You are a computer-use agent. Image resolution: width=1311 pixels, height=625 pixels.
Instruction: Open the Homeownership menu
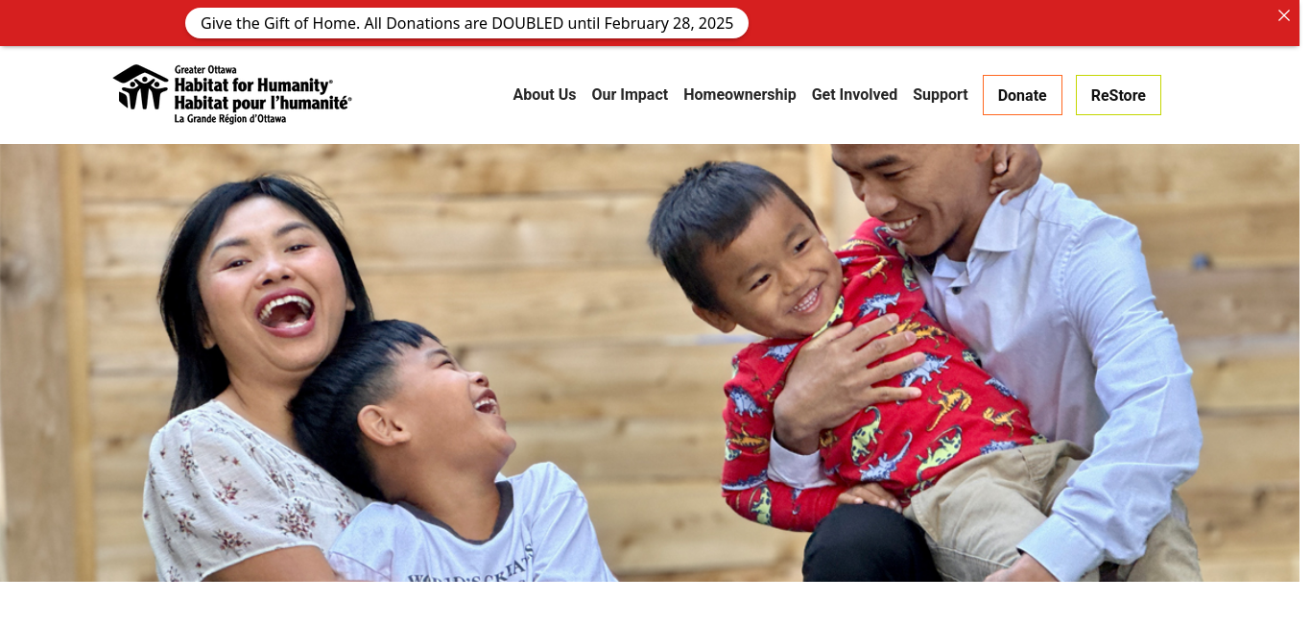(x=740, y=94)
